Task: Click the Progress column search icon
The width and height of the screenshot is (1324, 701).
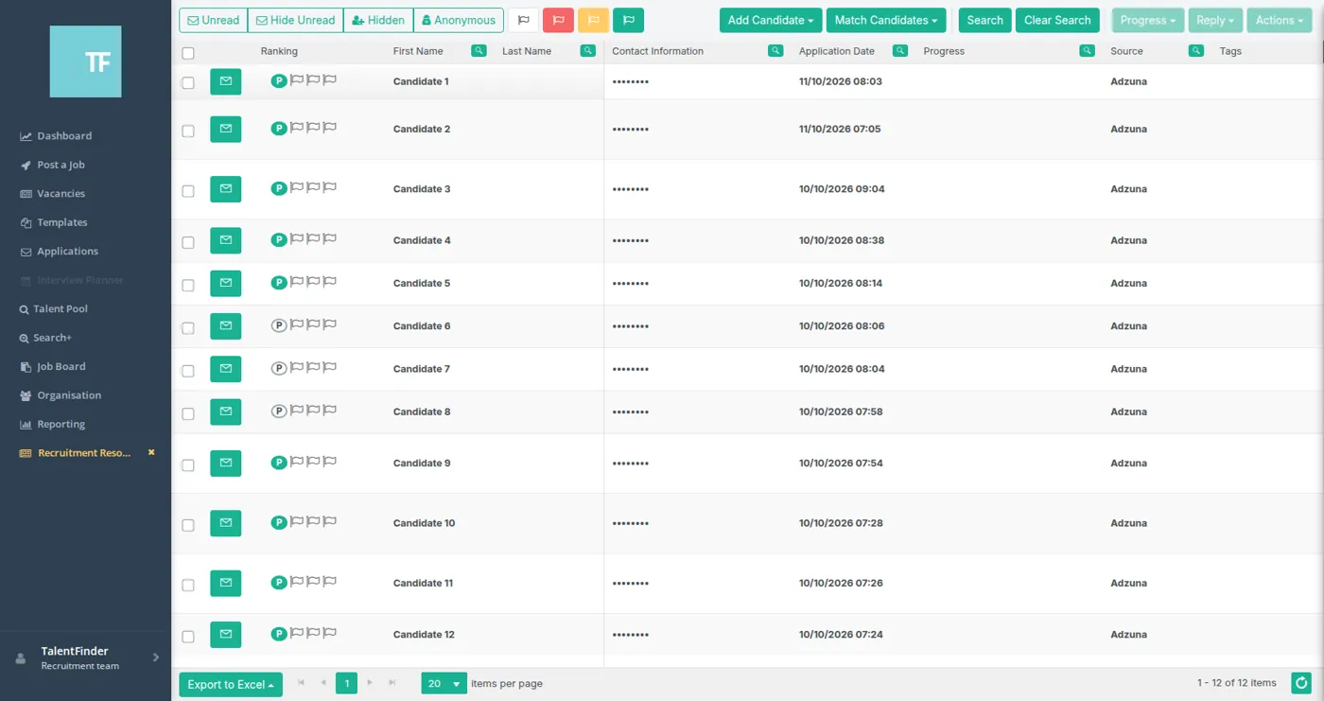Action: tap(1087, 50)
